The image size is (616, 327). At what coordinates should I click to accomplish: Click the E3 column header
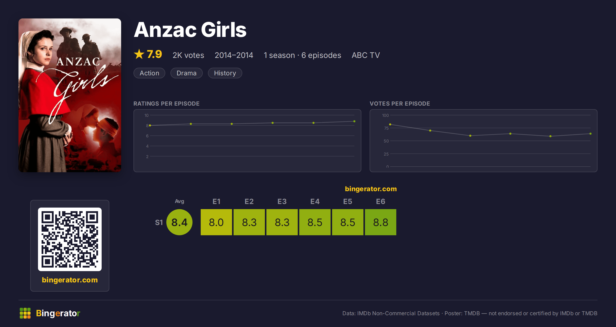[x=282, y=201]
